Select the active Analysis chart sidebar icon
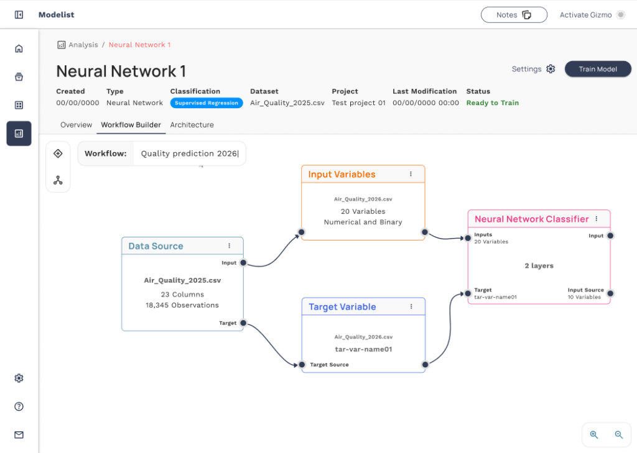Screen dimensions: 637x453 coord(19,133)
